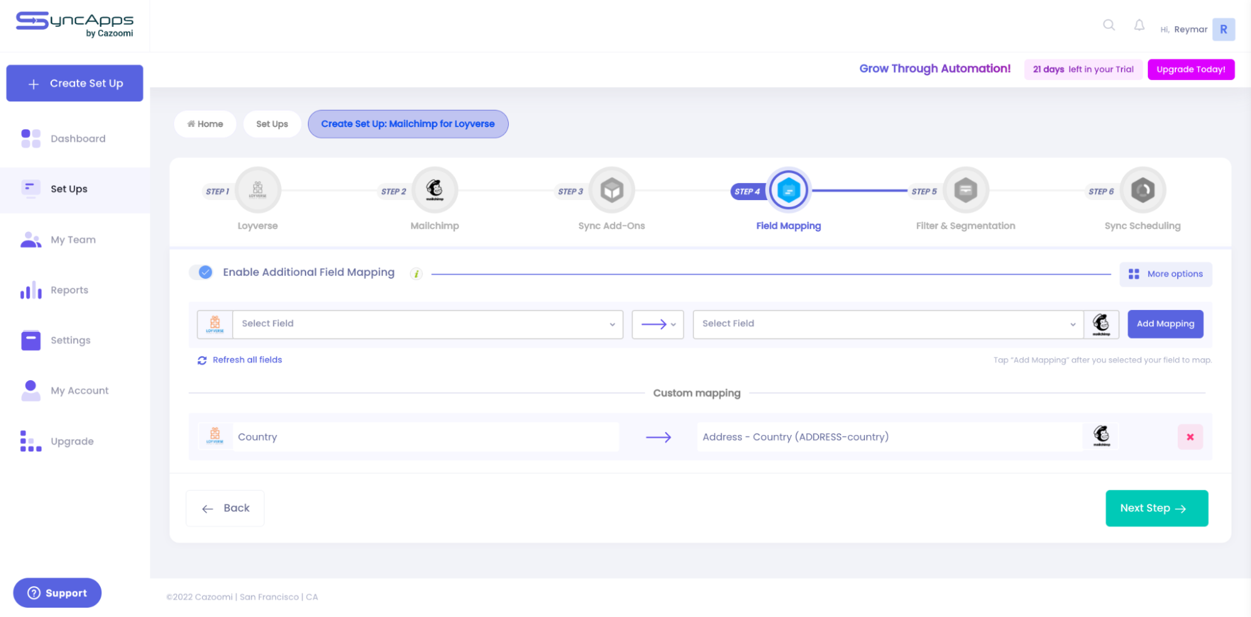This screenshot has width=1251, height=617.
Task: Click the Upgrade Today! button
Action: pyautogui.click(x=1190, y=69)
